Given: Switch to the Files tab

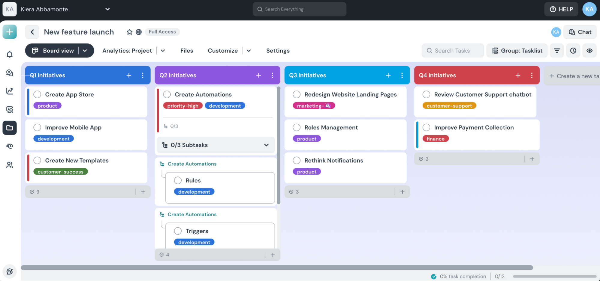Looking at the screenshot, I should tap(187, 51).
